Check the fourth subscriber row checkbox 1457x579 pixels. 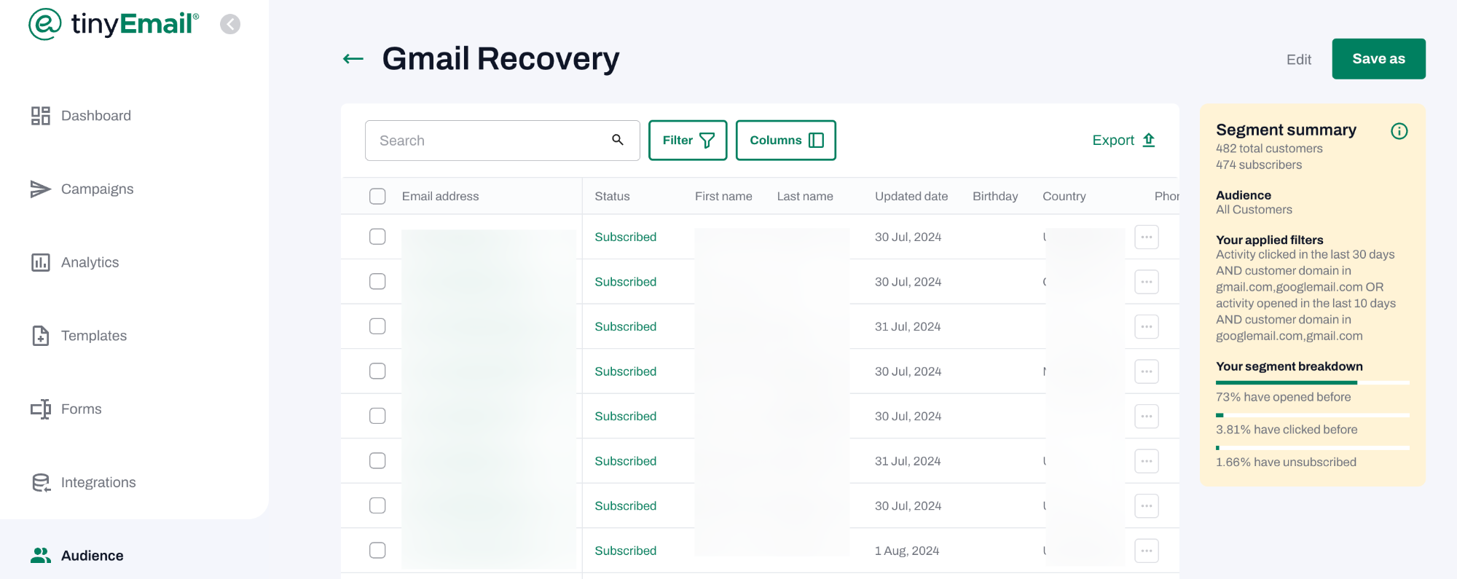pyautogui.click(x=377, y=371)
